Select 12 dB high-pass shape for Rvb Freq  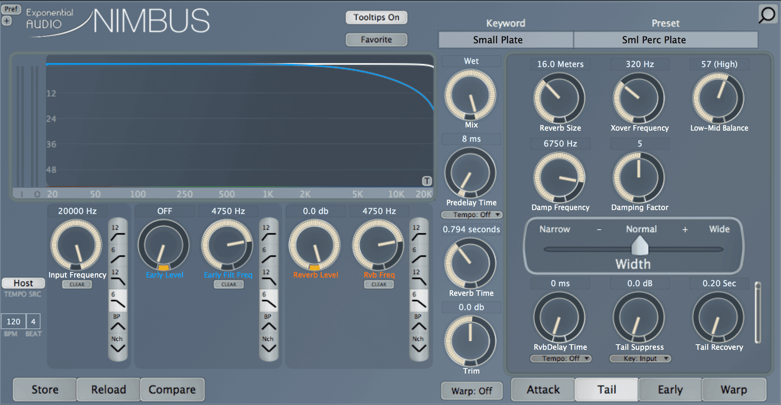[x=419, y=233]
